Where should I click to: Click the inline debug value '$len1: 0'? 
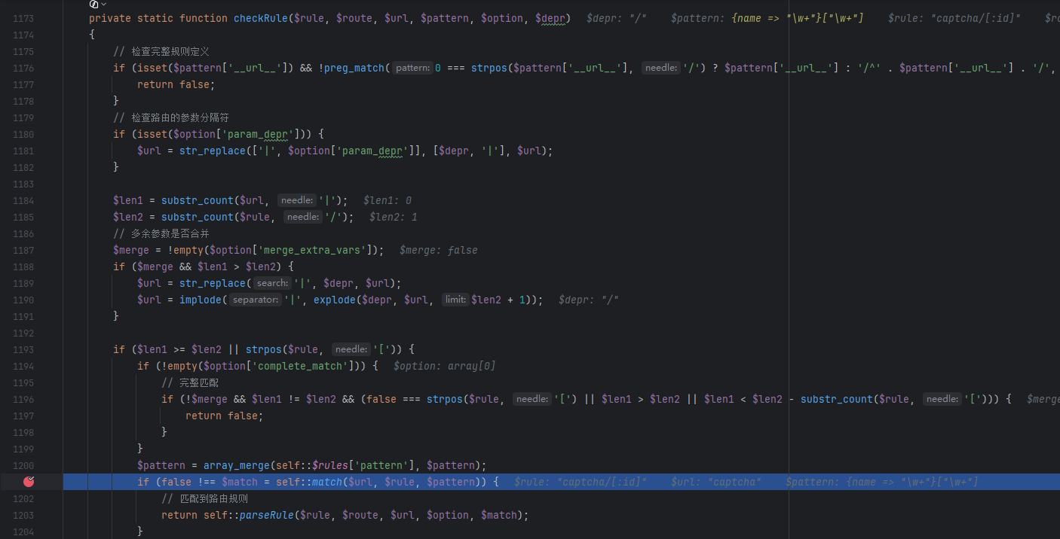tap(388, 200)
